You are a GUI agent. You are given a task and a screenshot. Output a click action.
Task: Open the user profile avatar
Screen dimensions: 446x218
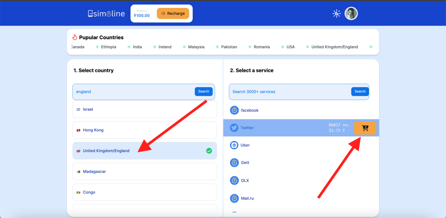click(351, 14)
